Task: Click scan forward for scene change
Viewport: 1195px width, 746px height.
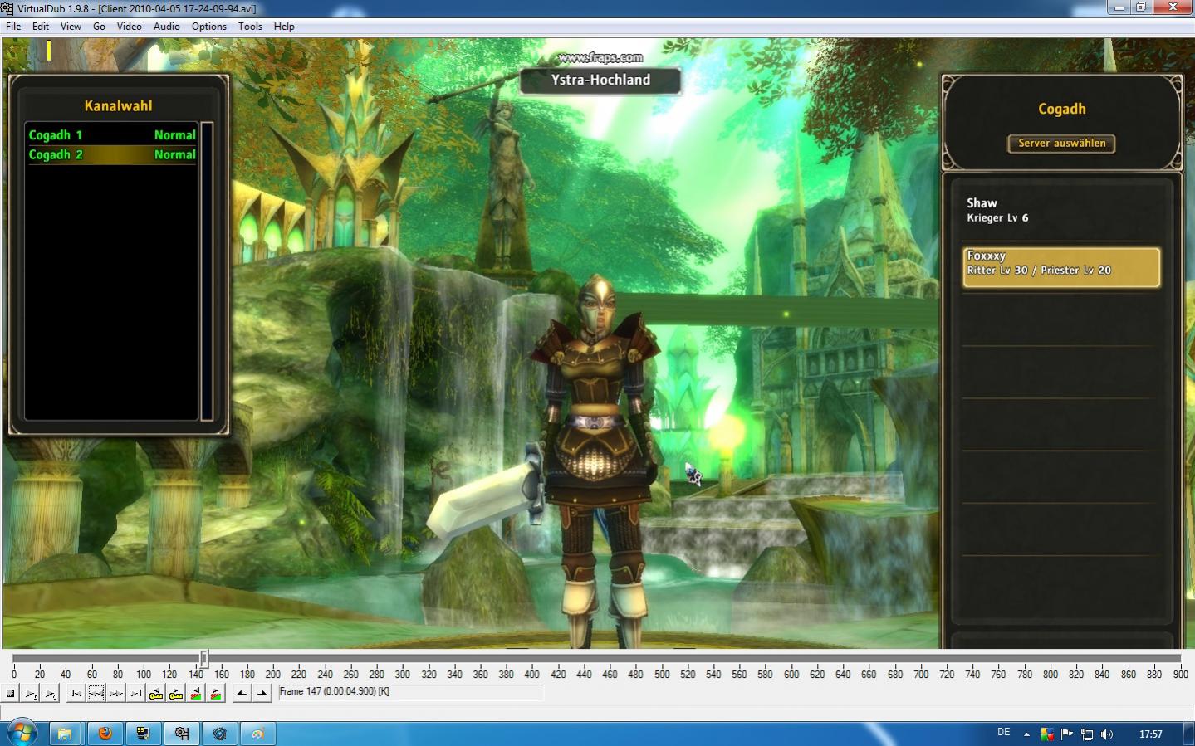Action: tap(216, 693)
